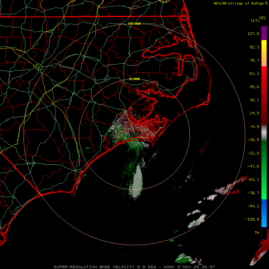The width and height of the screenshot is (269, 269).
Task: Click the black TH band of color bar
Action: 264,233
